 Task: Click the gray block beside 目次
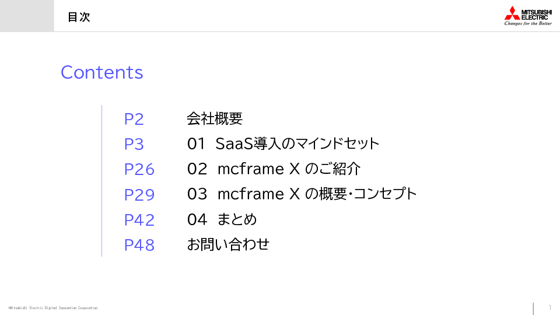coord(27,16)
